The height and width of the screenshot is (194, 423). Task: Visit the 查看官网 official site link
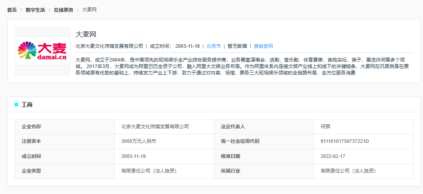264,46
